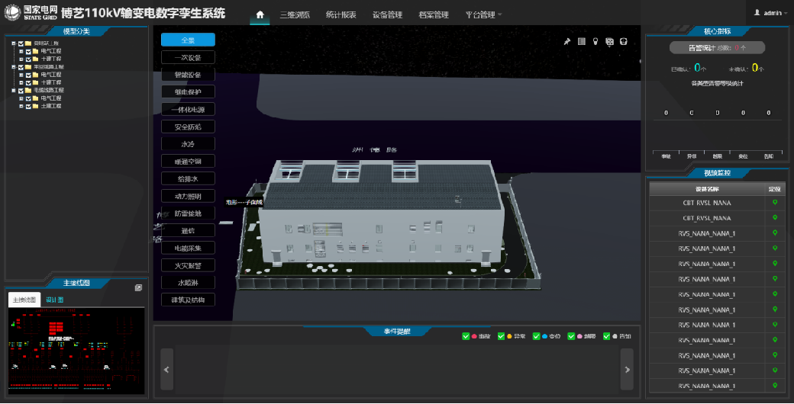Locate first CBT_RVSL_NANA device via green pin

(774, 203)
